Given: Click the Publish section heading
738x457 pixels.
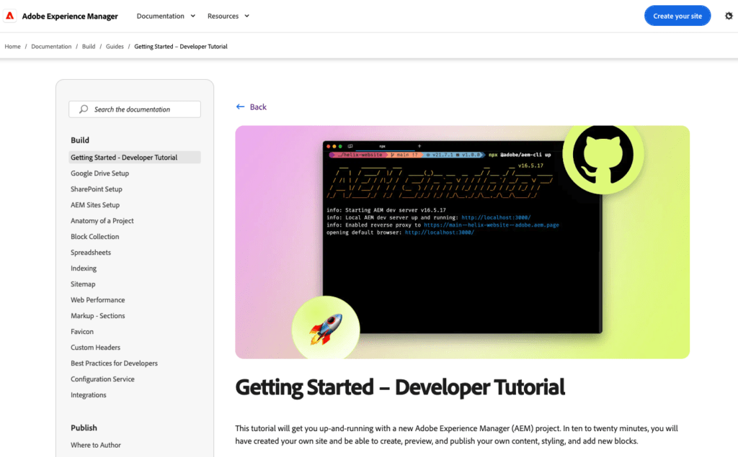Looking at the screenshot, I should (x=84, y=427).
